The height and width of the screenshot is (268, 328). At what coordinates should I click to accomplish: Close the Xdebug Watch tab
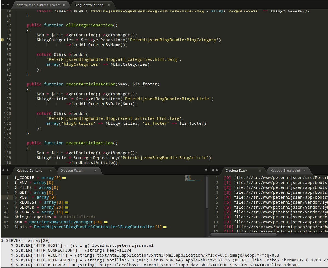95,171
